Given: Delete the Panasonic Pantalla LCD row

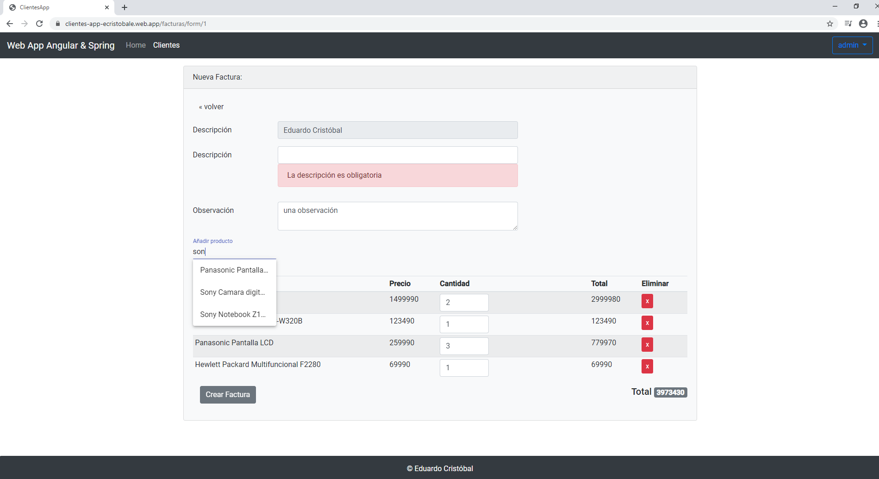Looking at the screenshot, I should click(647, 345).
